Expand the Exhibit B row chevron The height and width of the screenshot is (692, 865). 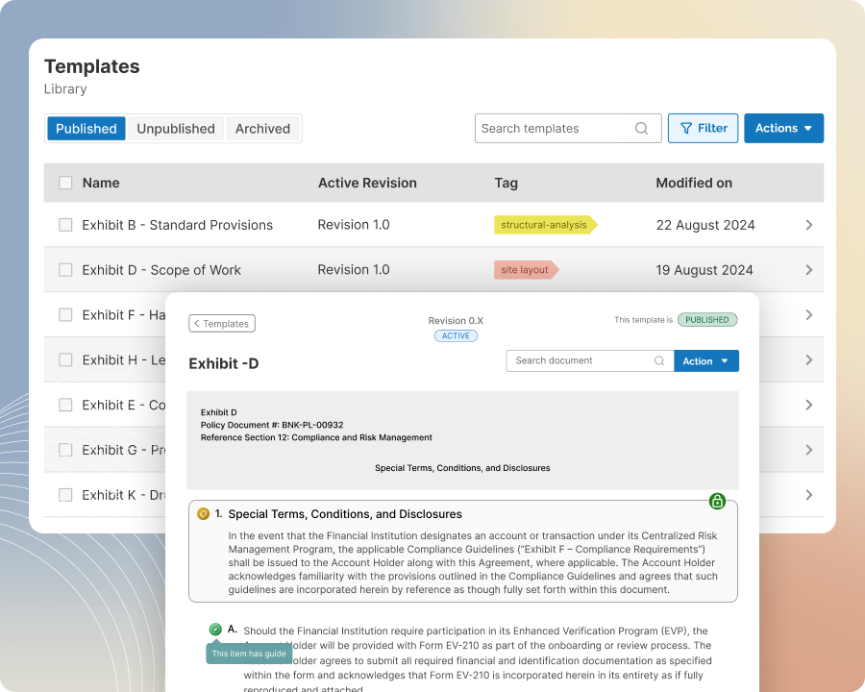808,225
